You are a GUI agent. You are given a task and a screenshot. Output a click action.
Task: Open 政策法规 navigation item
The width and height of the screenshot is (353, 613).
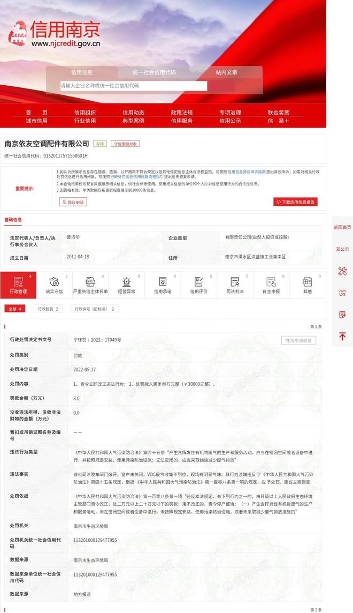(x=182, y=112)
